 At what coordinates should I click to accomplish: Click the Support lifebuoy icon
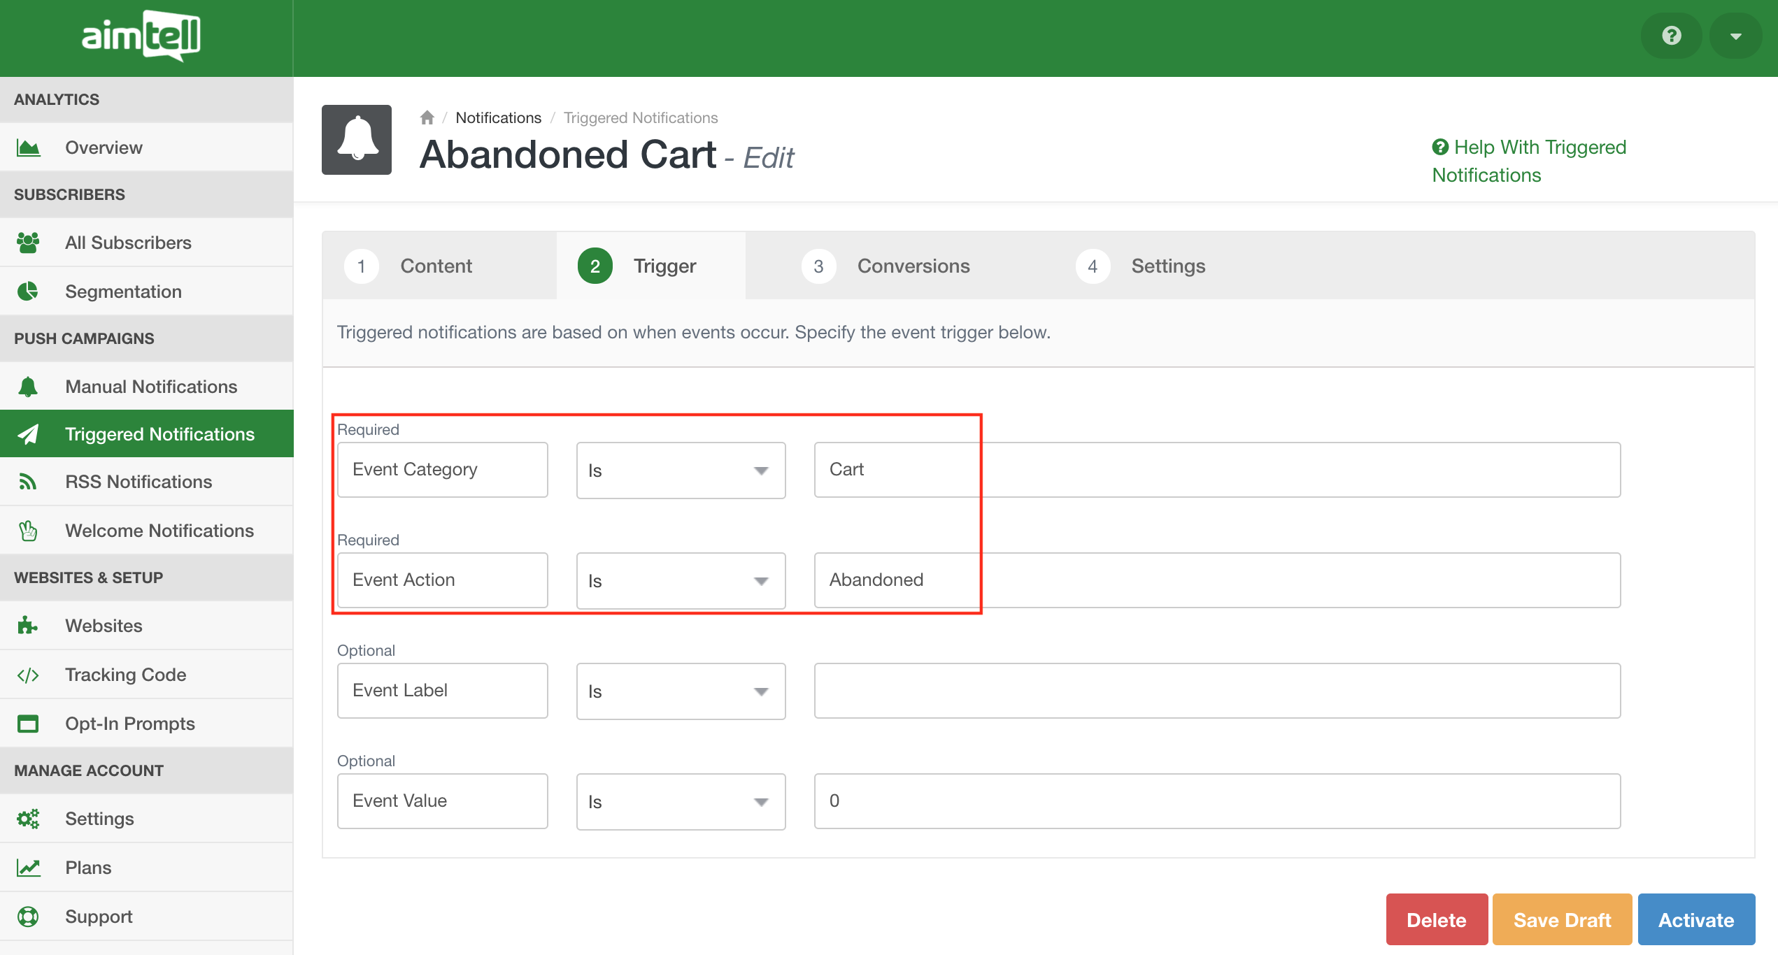(x=28, y=917)
